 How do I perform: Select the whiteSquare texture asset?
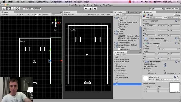pyautogui.click(x=124, y=50)
